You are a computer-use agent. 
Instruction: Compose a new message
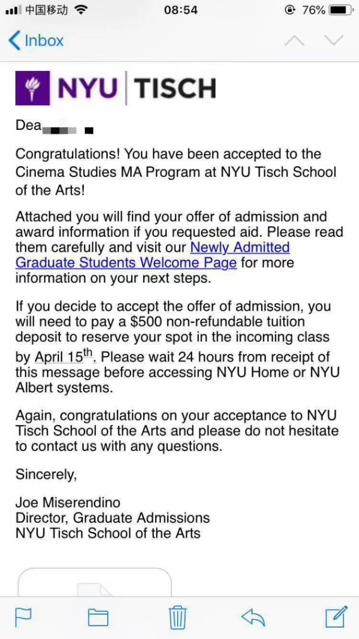pos(336,617)
